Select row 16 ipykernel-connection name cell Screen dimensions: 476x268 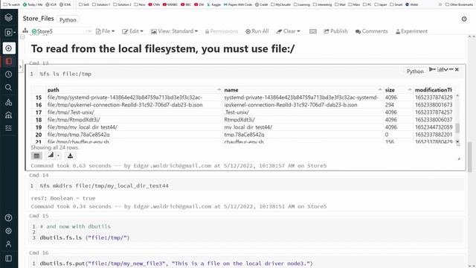291,105
